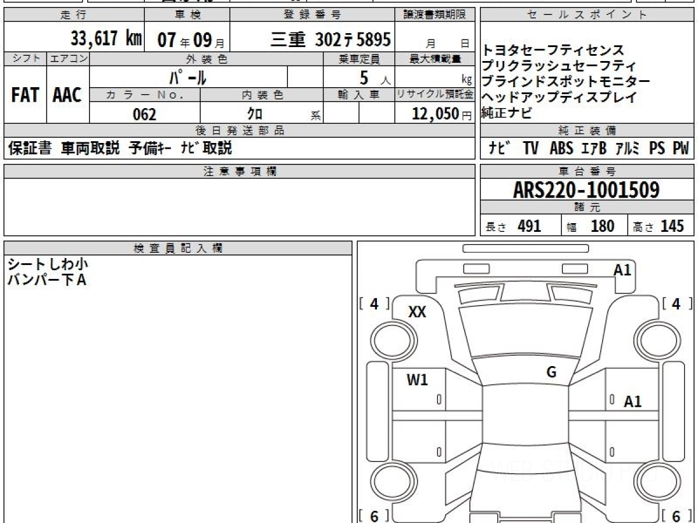Click 車両取説 in later-shipped parts
This screenshot has height=523, width=698.
(90, 149)
